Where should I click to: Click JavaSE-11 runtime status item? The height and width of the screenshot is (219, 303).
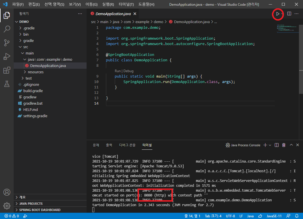point(274,216)
